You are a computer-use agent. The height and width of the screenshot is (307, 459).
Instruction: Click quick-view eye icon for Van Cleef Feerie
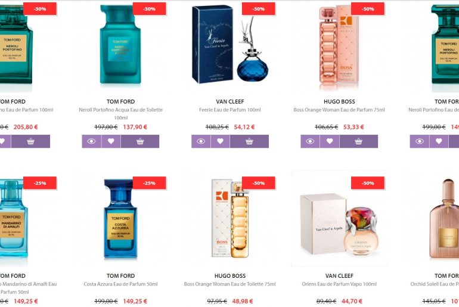coord(201,141)
